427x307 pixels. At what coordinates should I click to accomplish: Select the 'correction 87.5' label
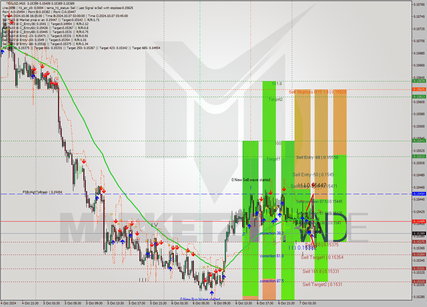(x=272, y=281)
